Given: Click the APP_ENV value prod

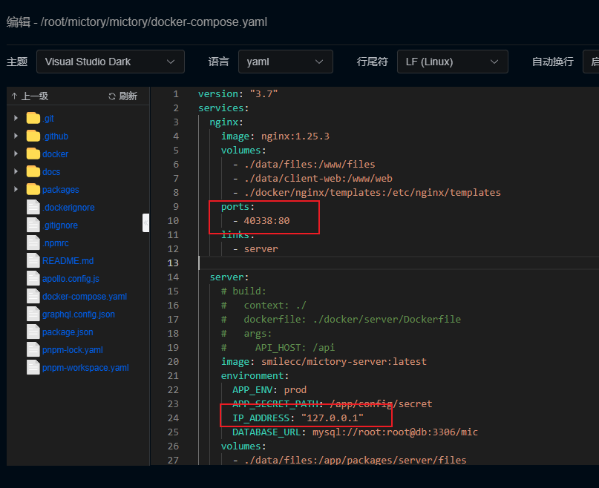Looking at the screenshot, I should [x=295, y=390].
